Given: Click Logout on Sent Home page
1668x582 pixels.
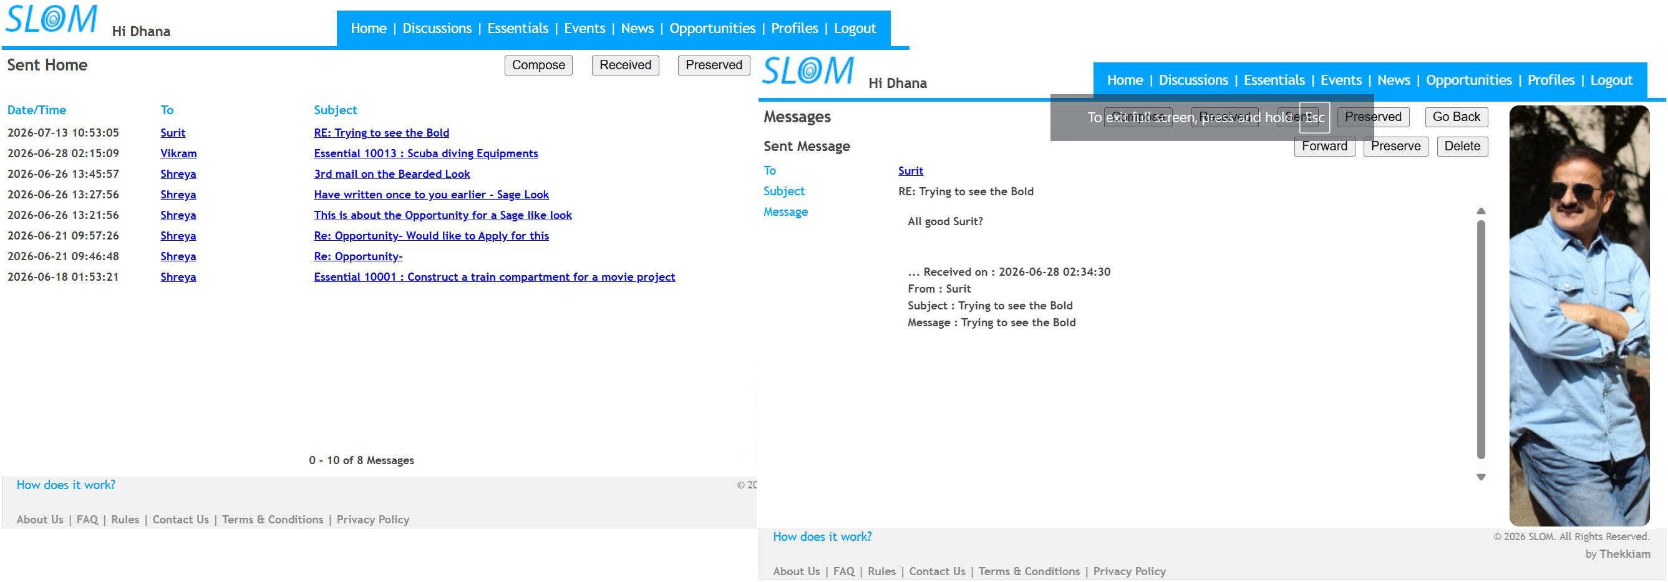Looking at the screenshot, I should pyautogui.click(x=855, y=29).
